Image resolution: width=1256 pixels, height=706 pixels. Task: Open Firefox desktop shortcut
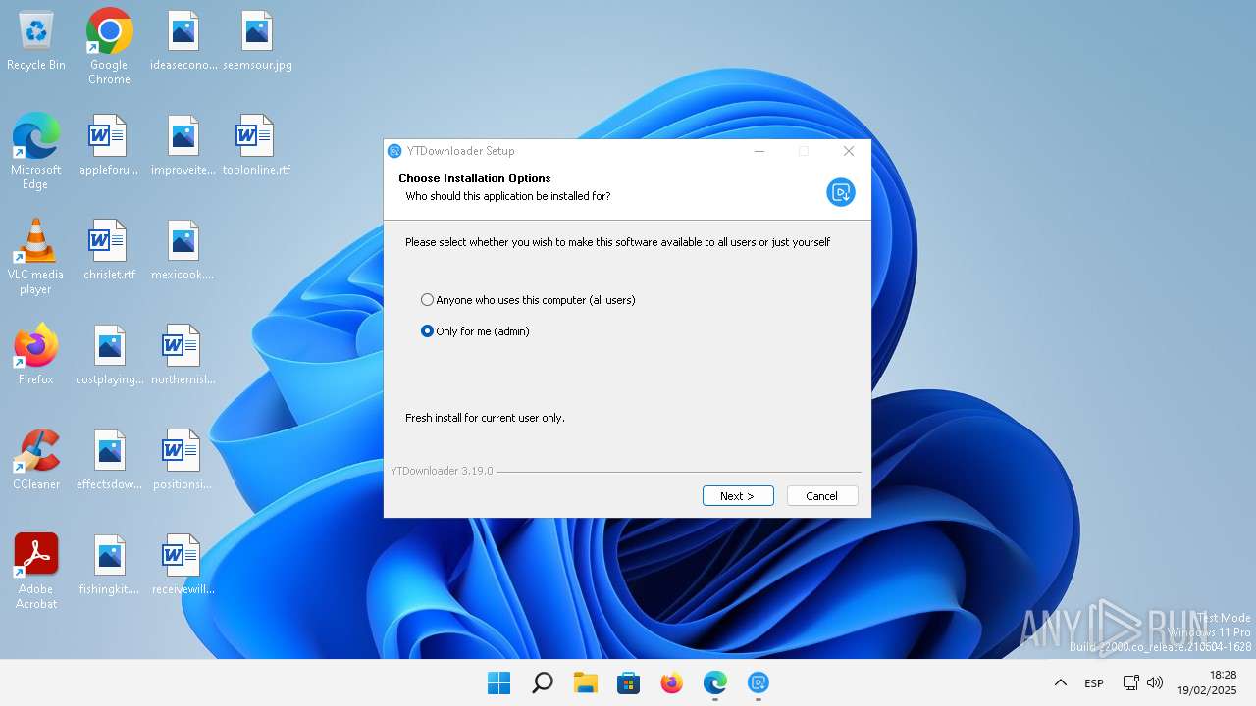point(36,355)
